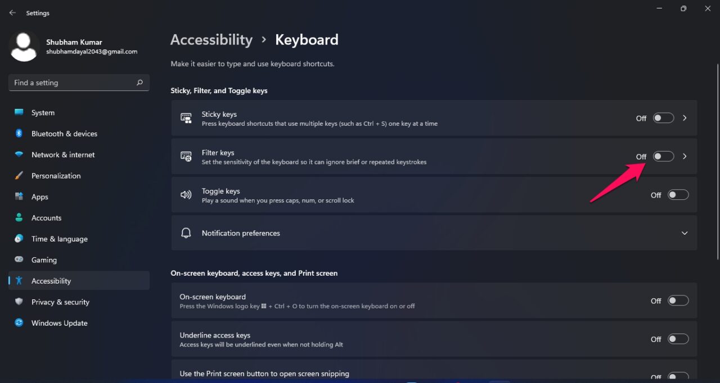Expand Notification preferences
The height and width of the screenshot is (383, 720).
click(685, 232)
